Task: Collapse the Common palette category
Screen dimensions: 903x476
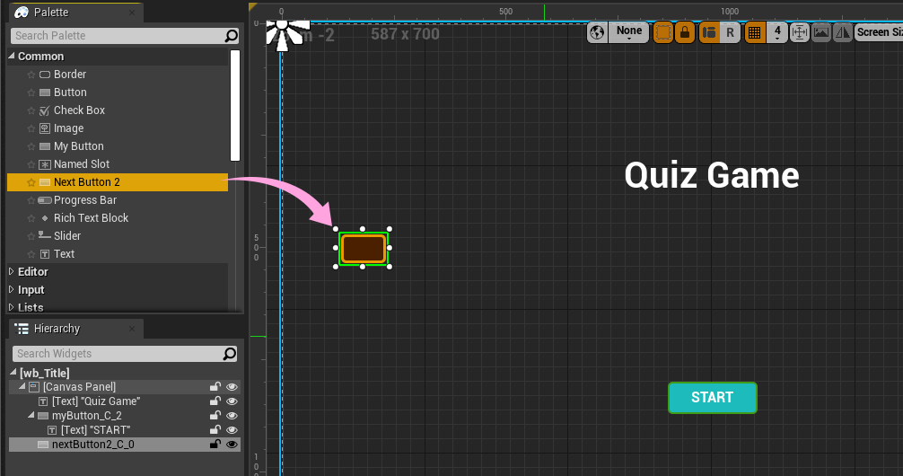Action: click(x=12, y=56)
